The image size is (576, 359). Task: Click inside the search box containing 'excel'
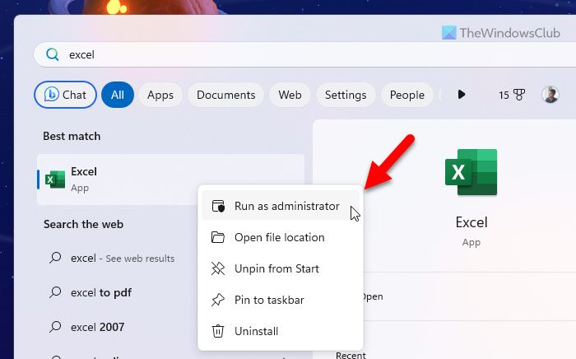(305, 54)
